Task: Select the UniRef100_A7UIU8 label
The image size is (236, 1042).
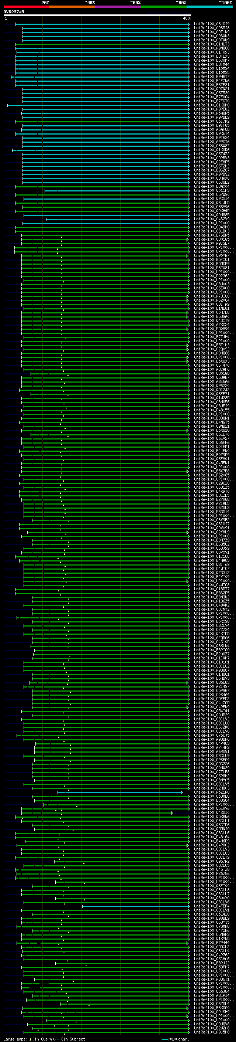Action: point(212,296)
